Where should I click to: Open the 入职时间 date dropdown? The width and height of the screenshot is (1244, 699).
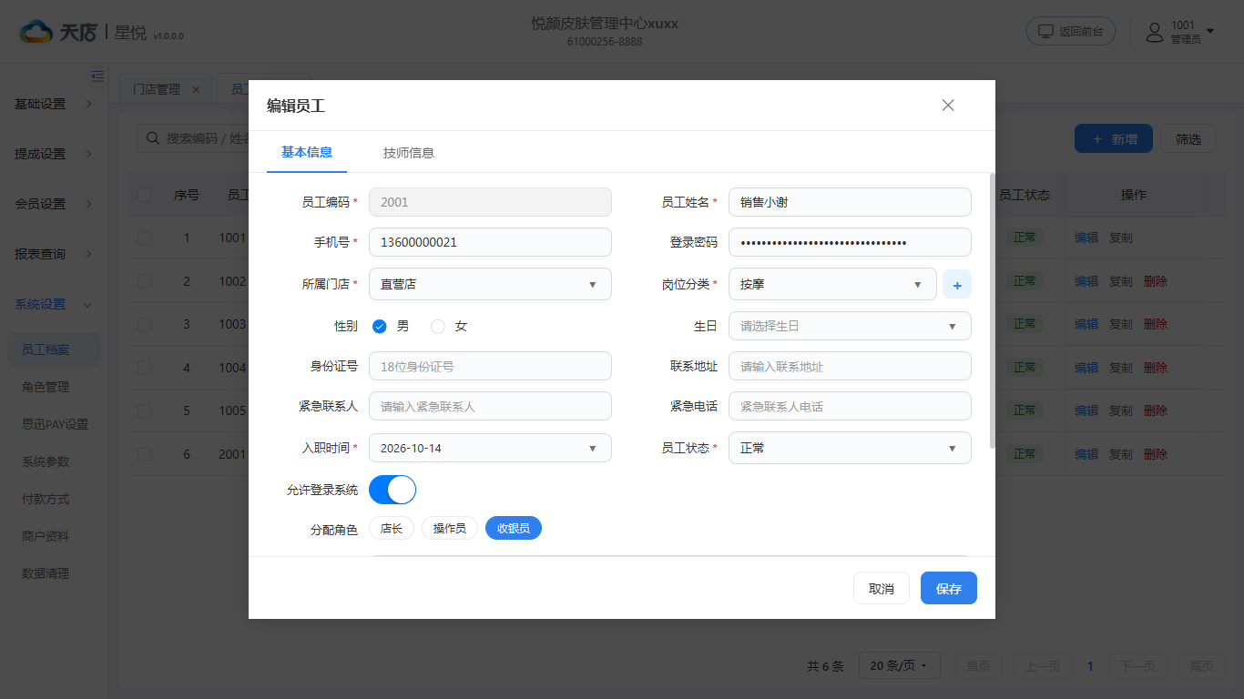(490, 448)
